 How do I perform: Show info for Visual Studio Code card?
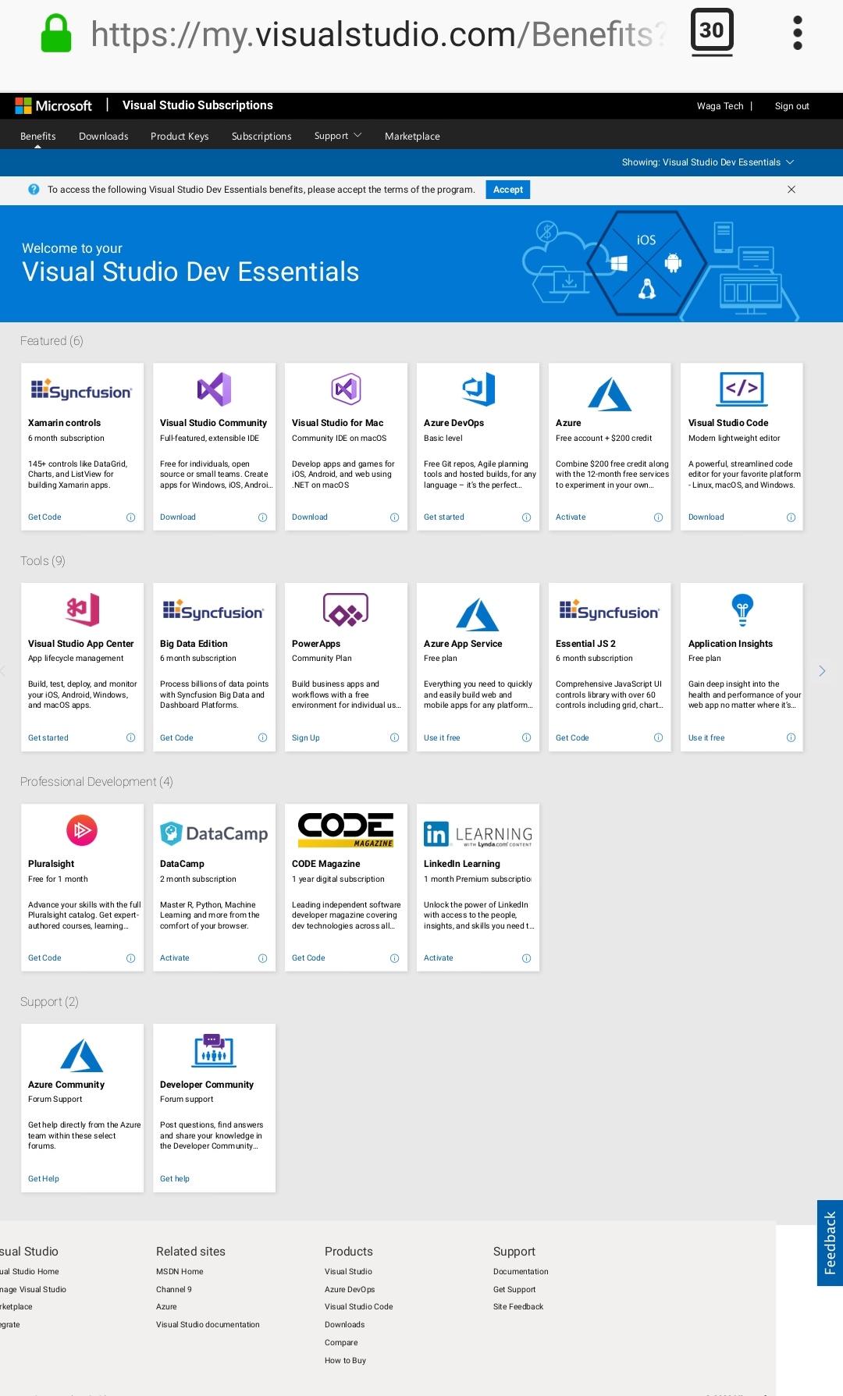pyautogui.click(x=791, y=517)
